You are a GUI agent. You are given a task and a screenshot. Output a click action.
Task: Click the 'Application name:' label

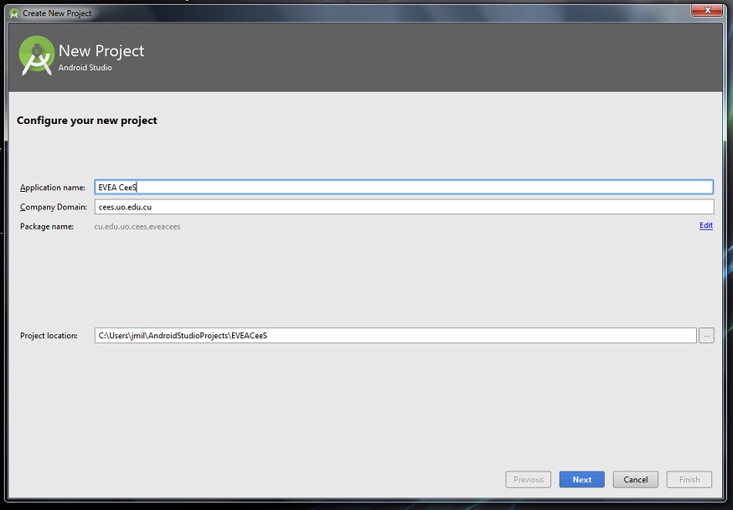click(x=52, y=188)
